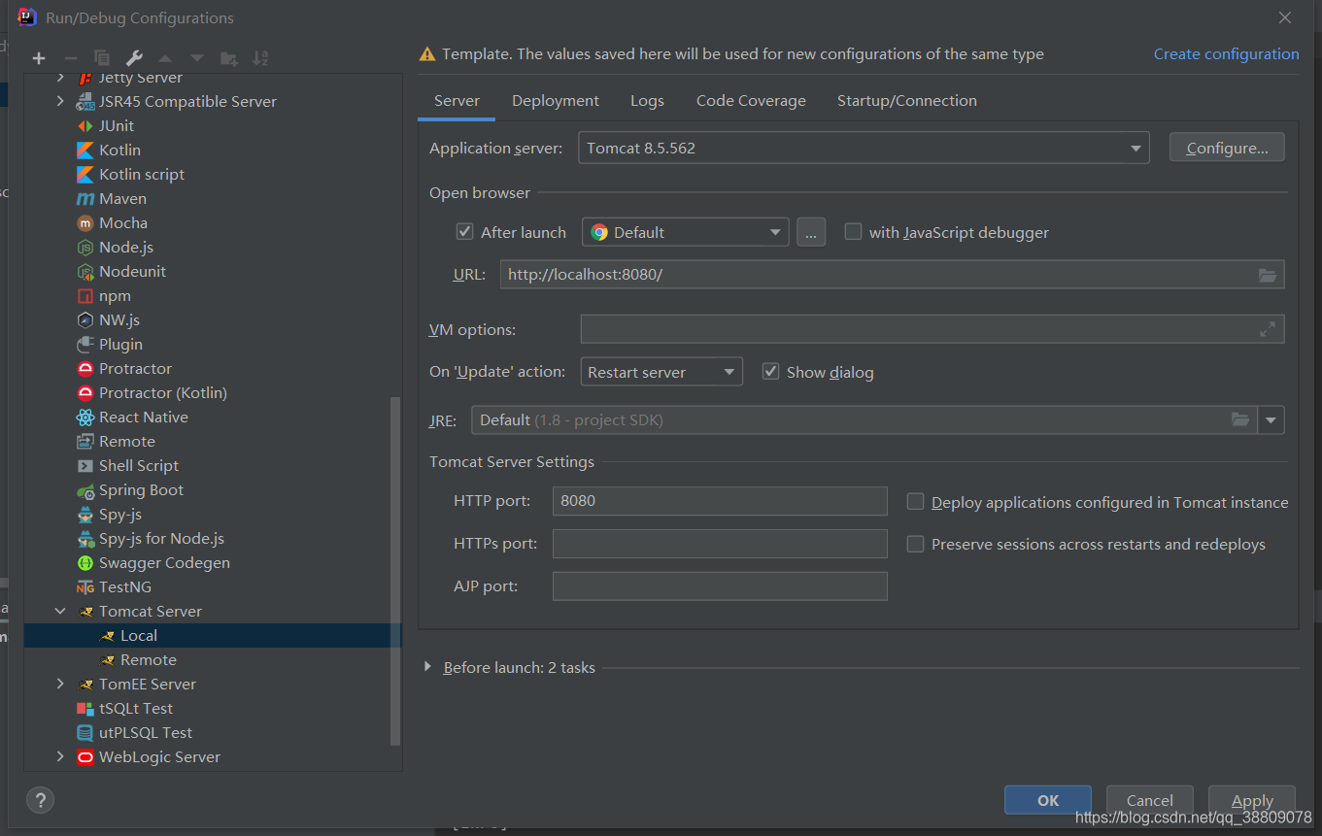Expand the JSR45 Compatible Server node
The width and height of the screenshot is (1322, 836).
[60, 101]
